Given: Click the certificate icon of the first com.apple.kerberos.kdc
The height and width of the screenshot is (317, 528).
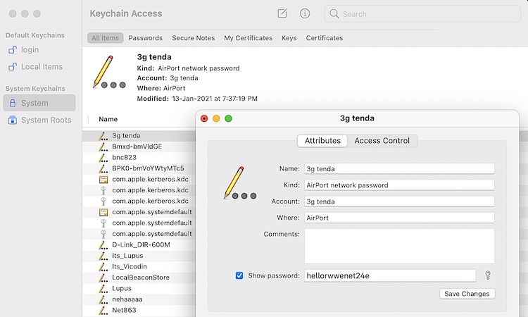Looking at the screenshot, I should tap(103, 179).
